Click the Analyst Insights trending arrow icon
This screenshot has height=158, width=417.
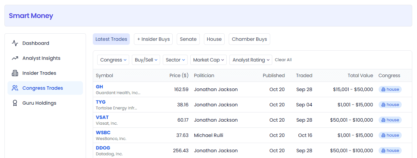tap(15, 58)
